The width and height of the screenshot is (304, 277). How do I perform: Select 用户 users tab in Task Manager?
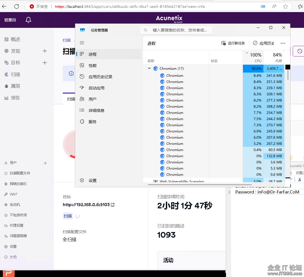coord(109,99)
